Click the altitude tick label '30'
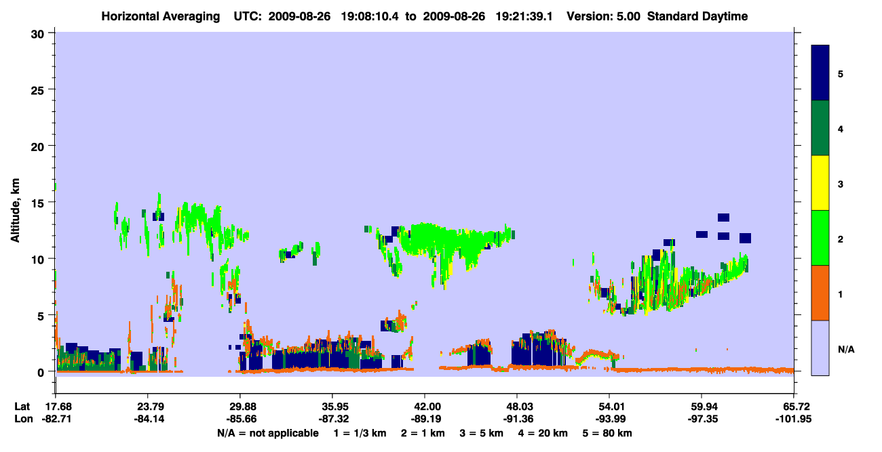 39,33
